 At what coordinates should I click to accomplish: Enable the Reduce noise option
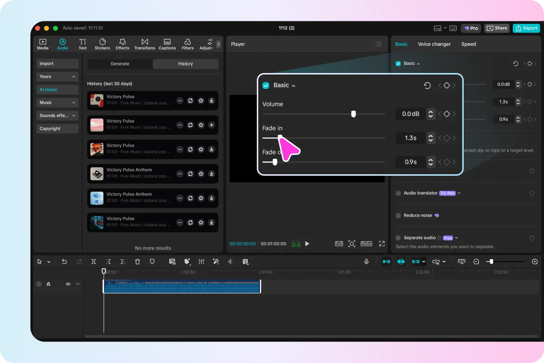(x=398, y=215)
